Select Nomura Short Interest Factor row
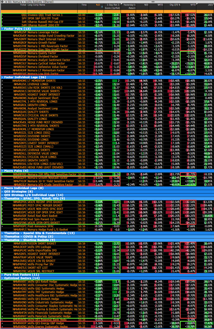Viewport: 214px width, 329px height. pos(107,39)
